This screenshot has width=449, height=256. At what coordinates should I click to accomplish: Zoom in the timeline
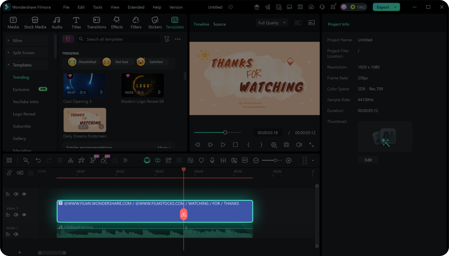click(289, 161)
